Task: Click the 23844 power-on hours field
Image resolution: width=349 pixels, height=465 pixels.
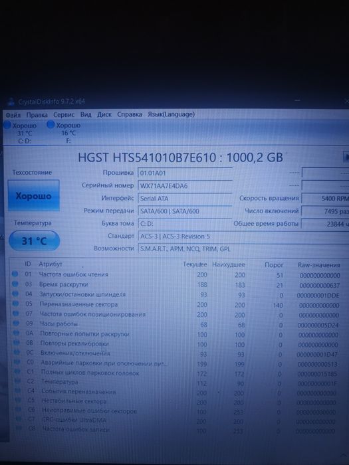Action: 325,224
